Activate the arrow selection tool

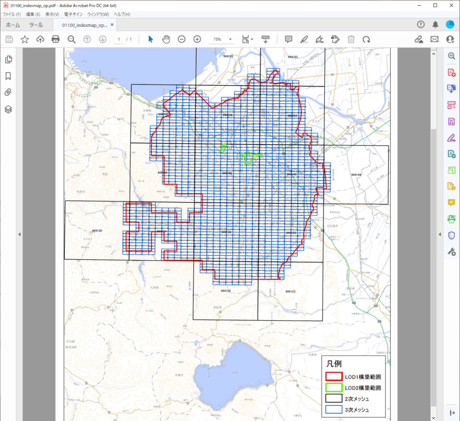coord(150,39)
